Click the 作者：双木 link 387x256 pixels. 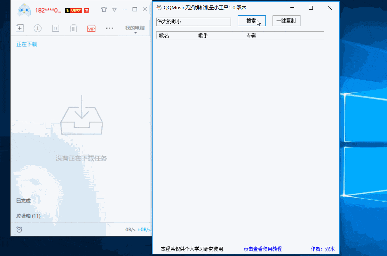click(323, 249)
